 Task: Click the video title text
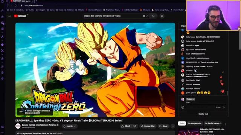(x=69, y=121)
